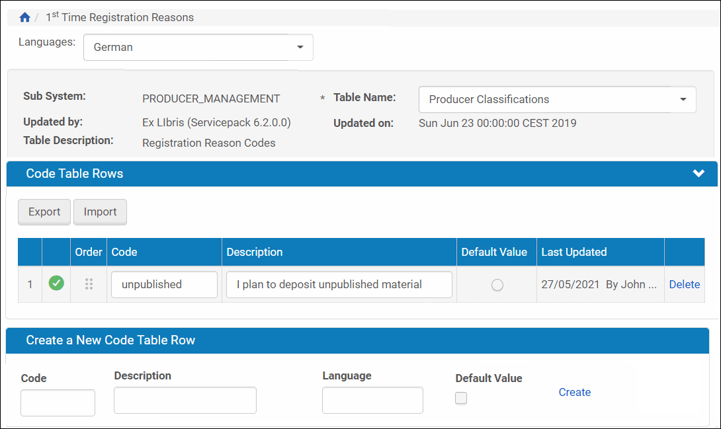Image resolution: width=721 pixels, height=429 pixels.
Task: Check the Default Value checkbox for new row
Action: 461,398
